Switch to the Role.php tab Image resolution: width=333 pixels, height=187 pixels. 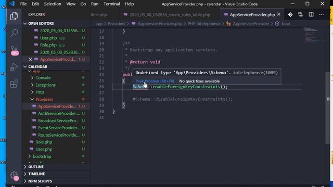[98, 15]
